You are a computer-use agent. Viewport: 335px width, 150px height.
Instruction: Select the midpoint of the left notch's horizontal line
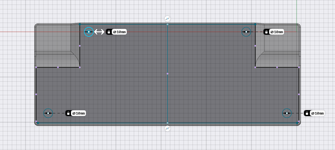click(58, 67)
